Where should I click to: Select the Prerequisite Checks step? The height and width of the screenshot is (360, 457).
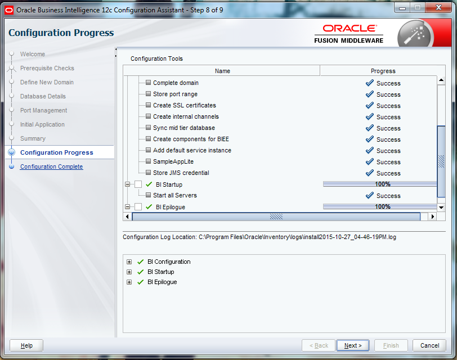pos(47,68)
